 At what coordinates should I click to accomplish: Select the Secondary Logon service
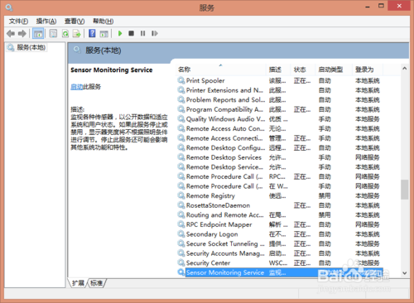pos(279,234)
